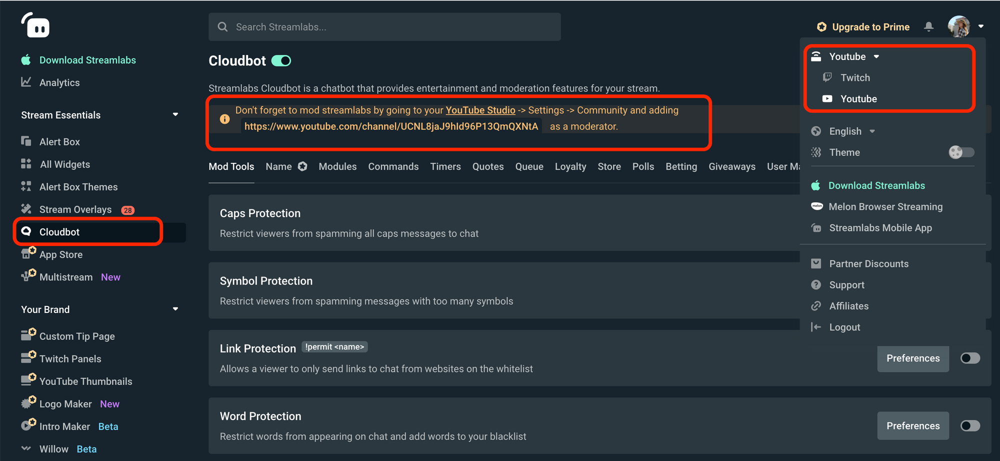The width and height of the screenshot is (1000, 461).
Task: Click the notification bell icon
Action: 928,26
